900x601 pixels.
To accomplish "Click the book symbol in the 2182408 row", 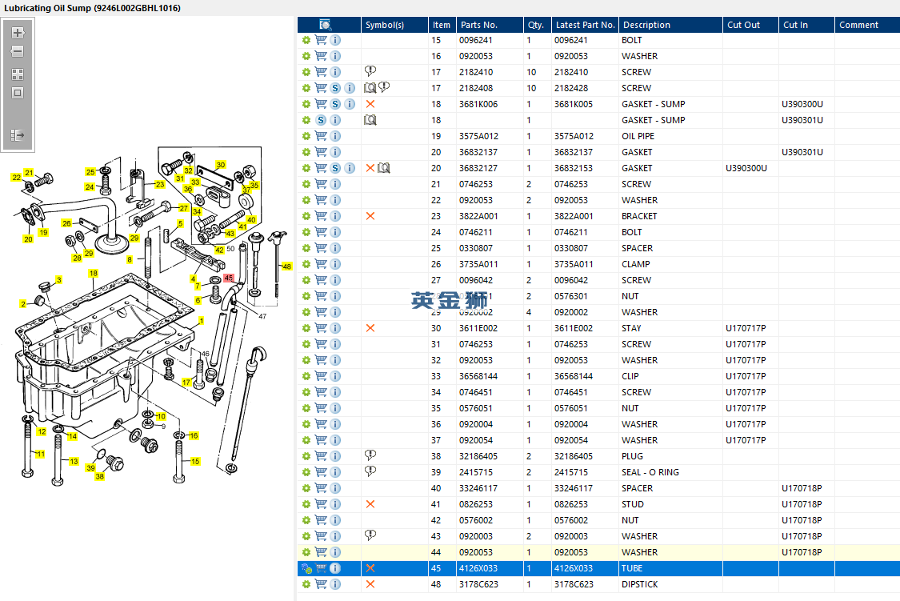I will (370, 88).
